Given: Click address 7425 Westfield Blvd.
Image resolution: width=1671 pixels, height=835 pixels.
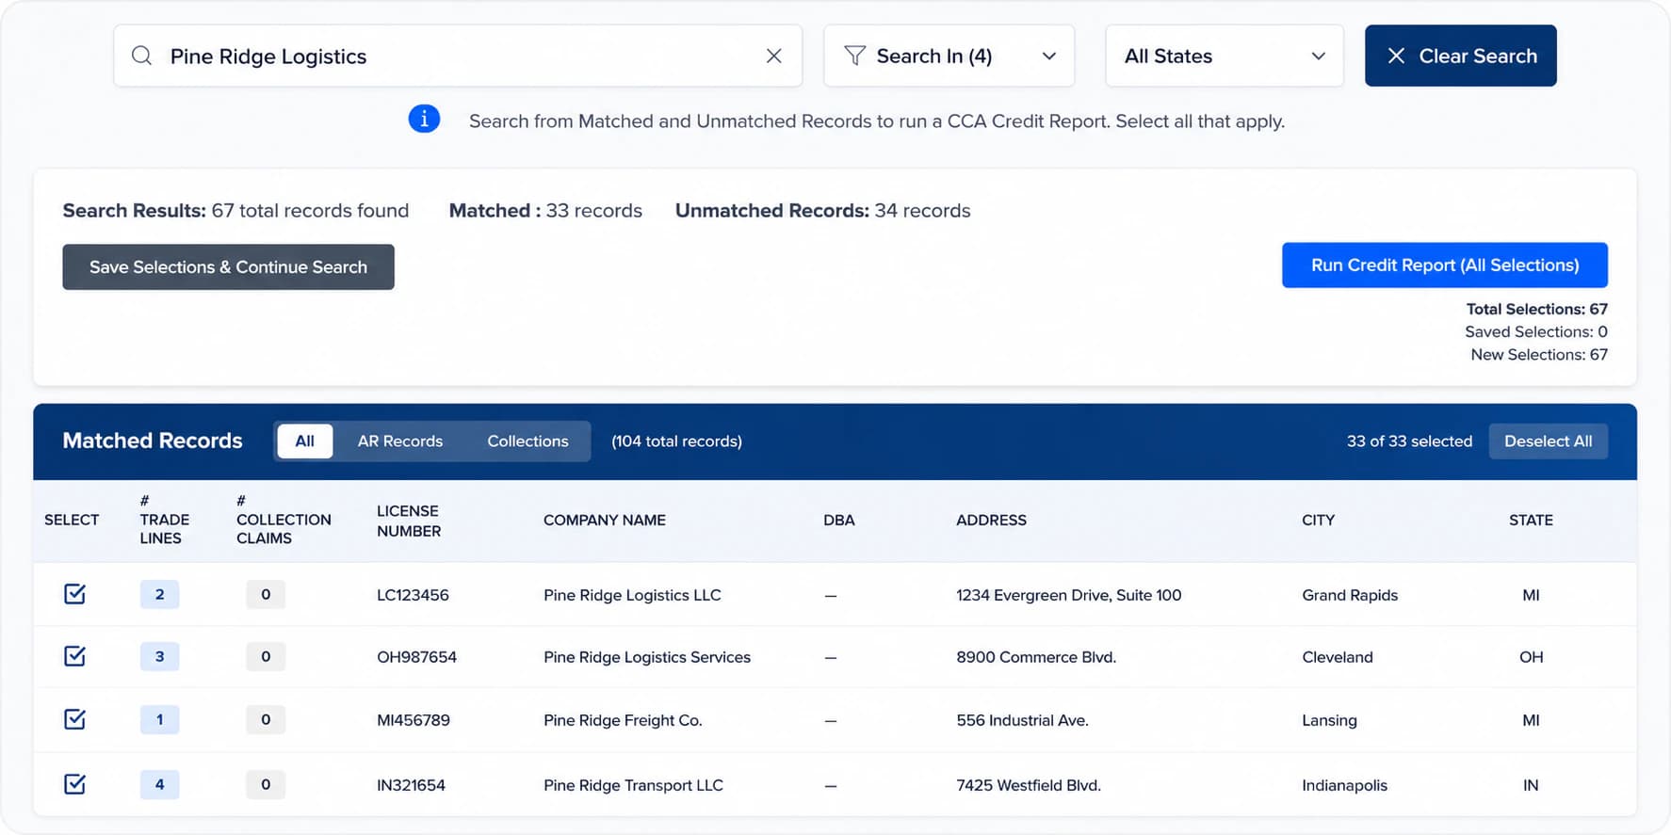Looking at the screenshot, I should pyautogui.click(x=1029, y=785).
